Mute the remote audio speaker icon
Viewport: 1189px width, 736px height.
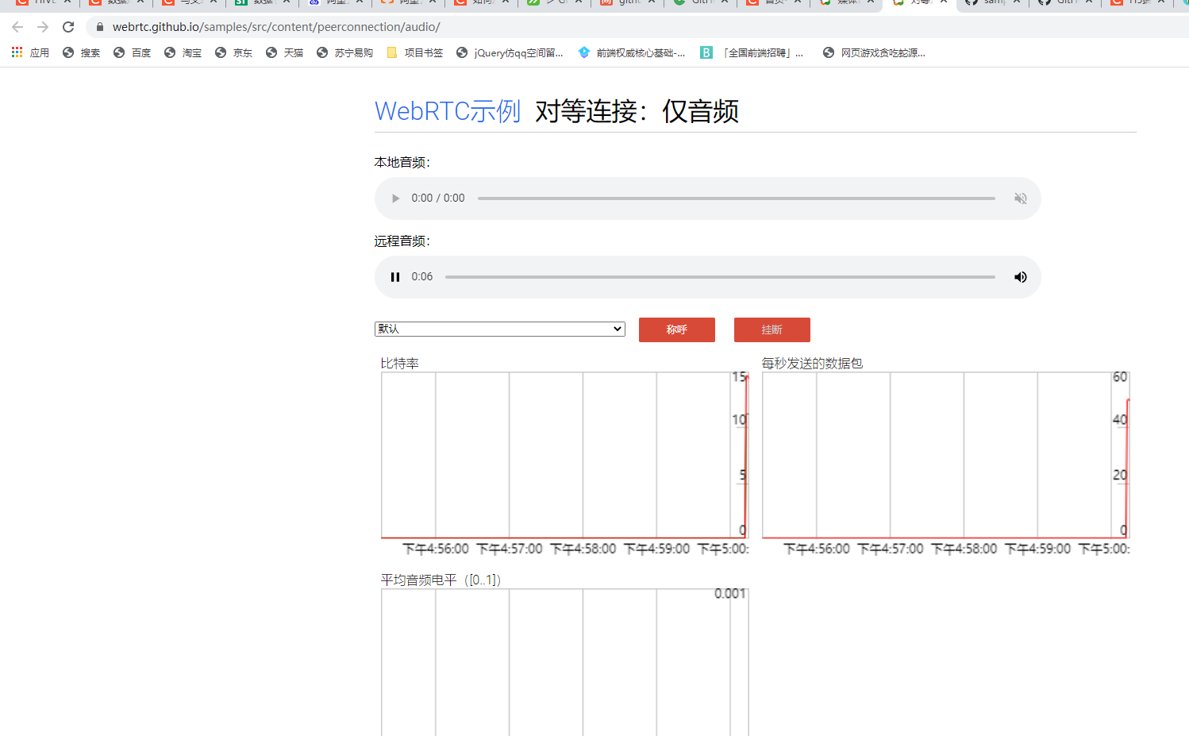[1020, 276]
